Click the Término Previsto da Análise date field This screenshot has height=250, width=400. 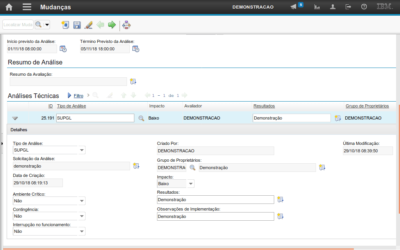(x=105, y=49)
